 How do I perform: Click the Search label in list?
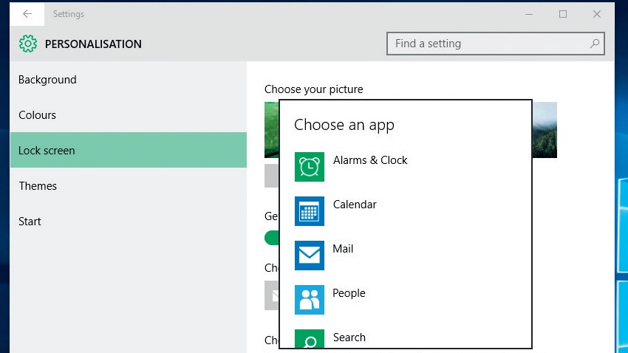pyautogui.click(x=349, y=337)
